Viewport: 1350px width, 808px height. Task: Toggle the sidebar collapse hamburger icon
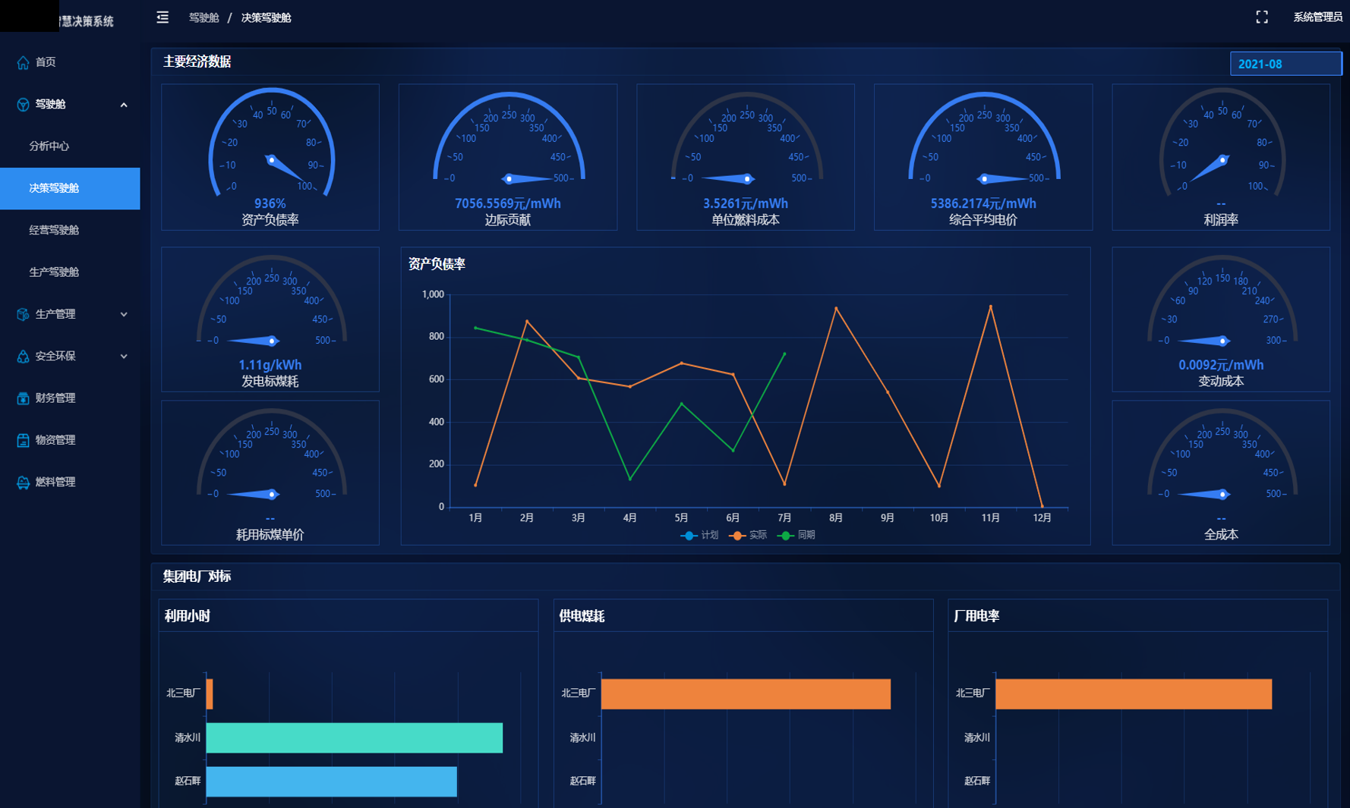coord(162,17)
